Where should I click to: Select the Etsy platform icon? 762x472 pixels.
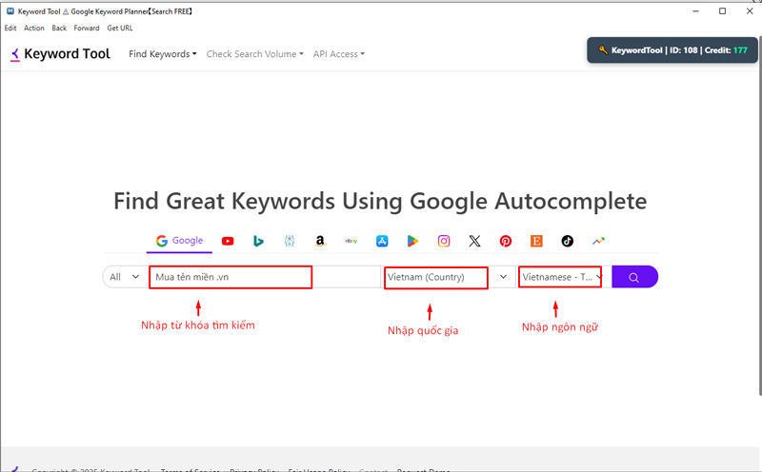[x=536, y=242]
